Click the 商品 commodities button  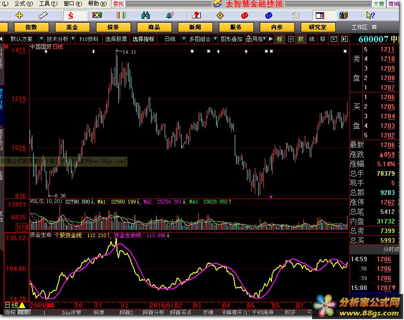point(154,27)
